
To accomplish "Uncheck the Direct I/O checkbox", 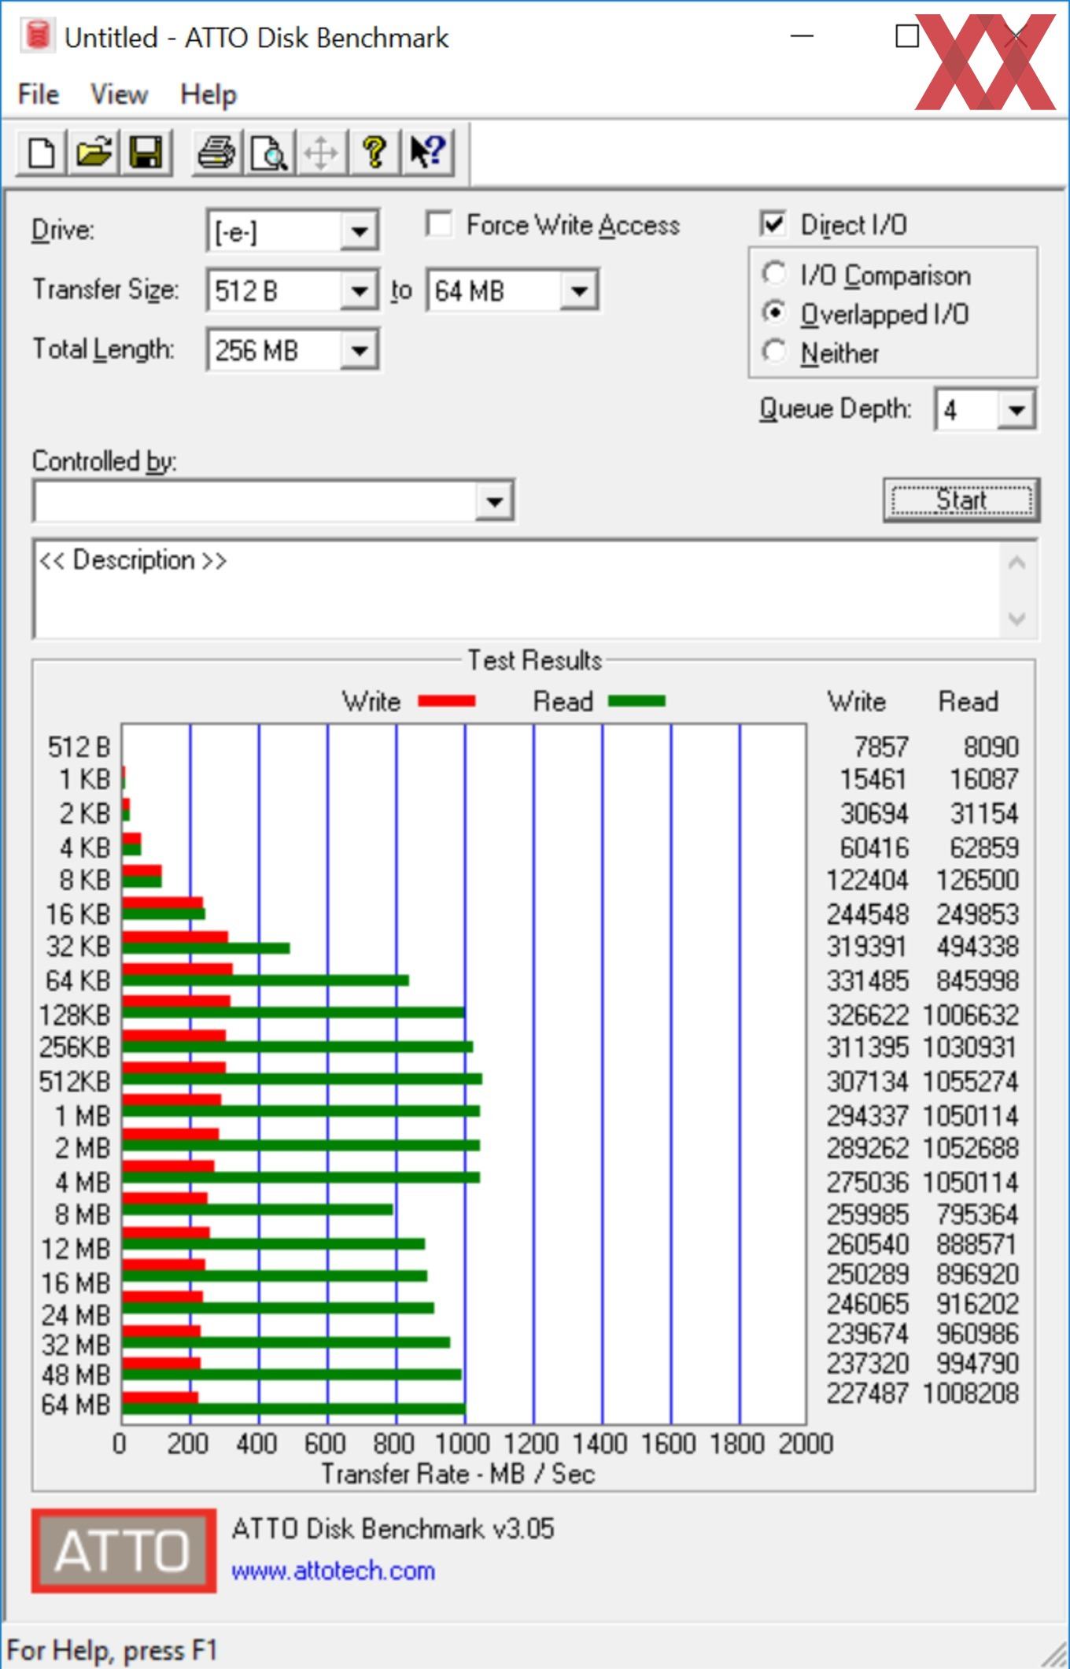I will click(x=773, y=224).
